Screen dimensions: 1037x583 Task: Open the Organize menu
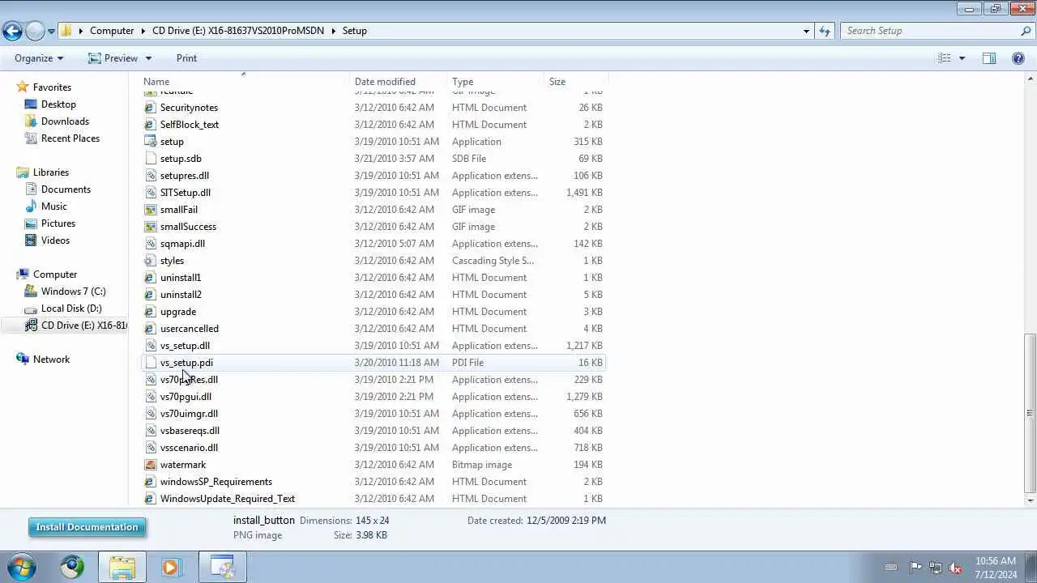(39, 58)
